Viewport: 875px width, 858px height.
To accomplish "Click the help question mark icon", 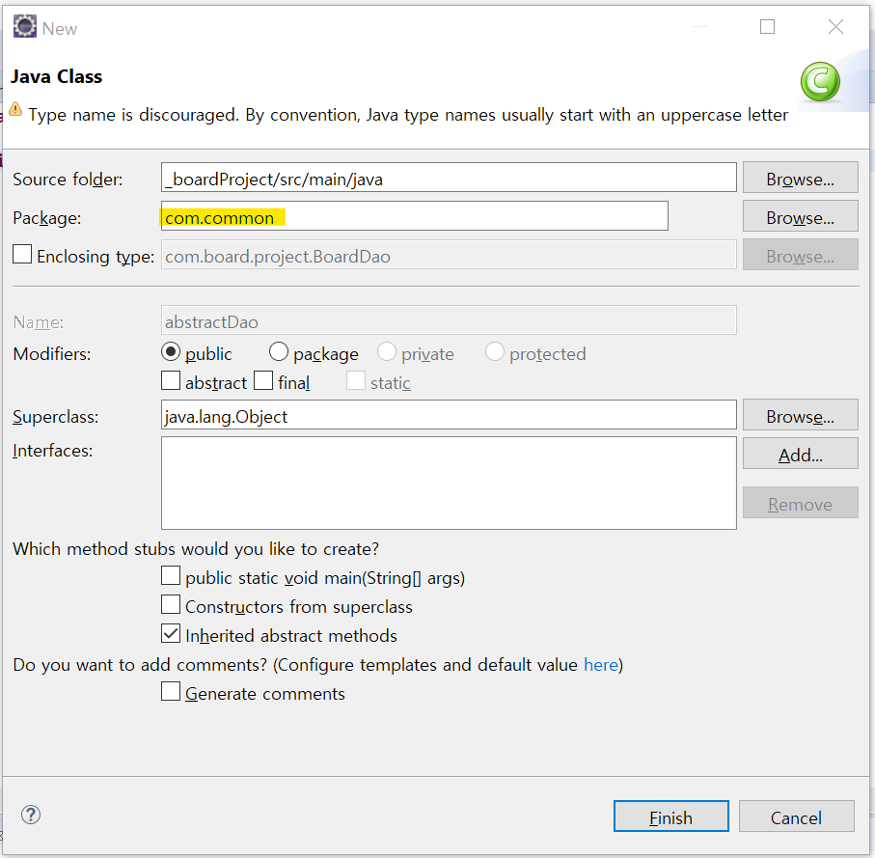I will point(31,815).
